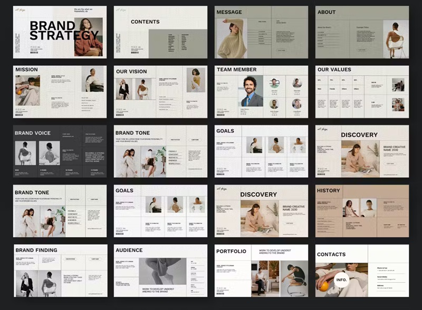Click the white INFO. circle badge
Screen dimensions: 422x310
point(342,279)
